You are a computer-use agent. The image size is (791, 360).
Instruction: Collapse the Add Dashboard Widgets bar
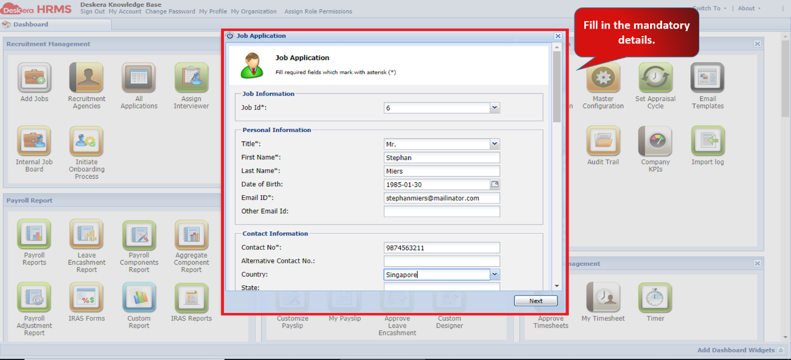781,350
